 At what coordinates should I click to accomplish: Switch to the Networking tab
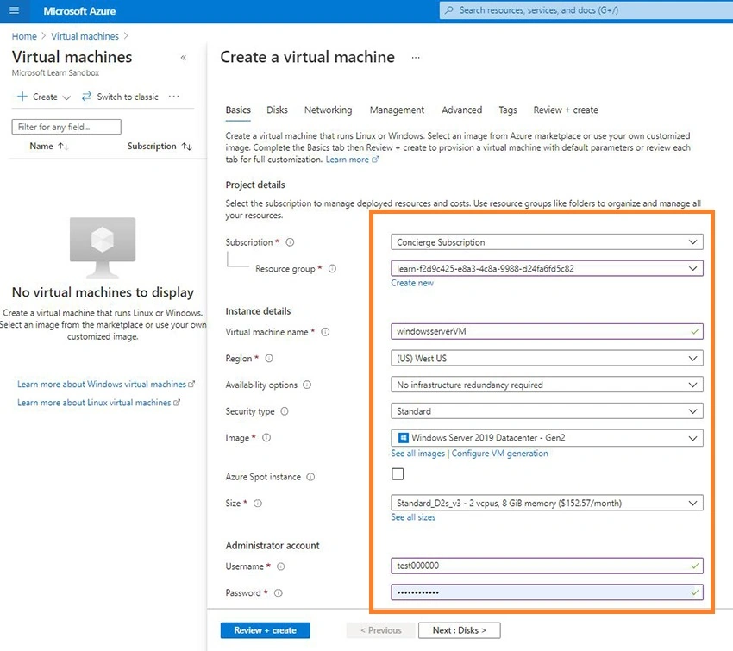tap(329, 110)
